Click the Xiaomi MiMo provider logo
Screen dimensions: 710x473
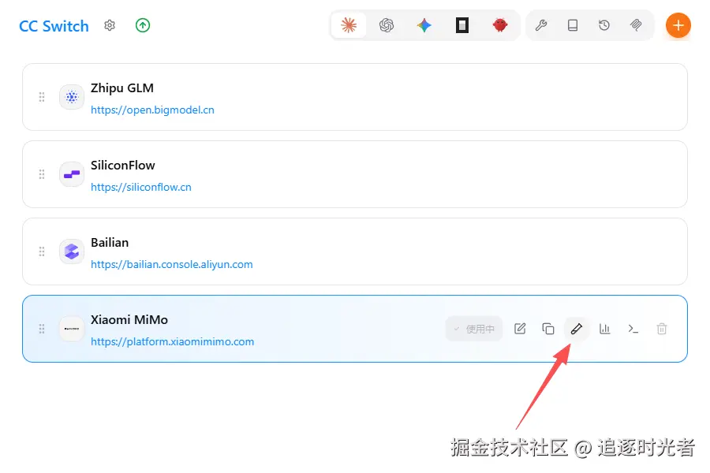coord(72,329)
